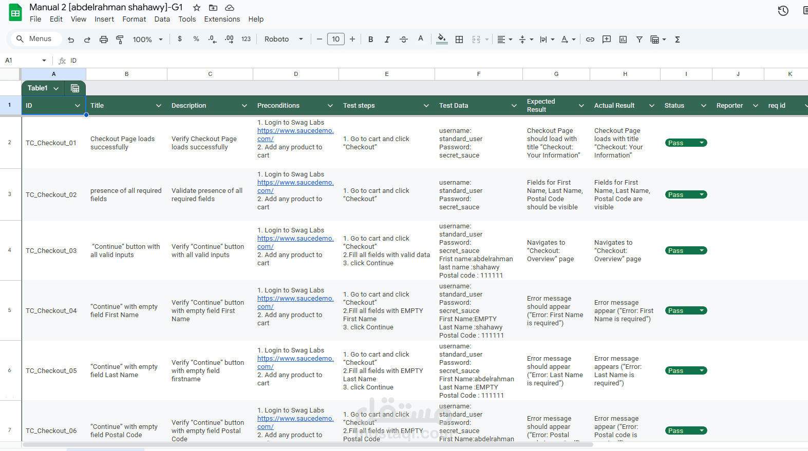Open the Functions sigma menu
The height and width of the screenshot is (451, 808).
point(678,40)
